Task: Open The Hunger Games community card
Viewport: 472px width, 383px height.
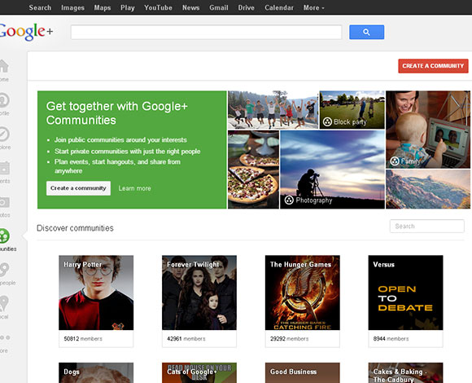Action: tap(303, 301)
